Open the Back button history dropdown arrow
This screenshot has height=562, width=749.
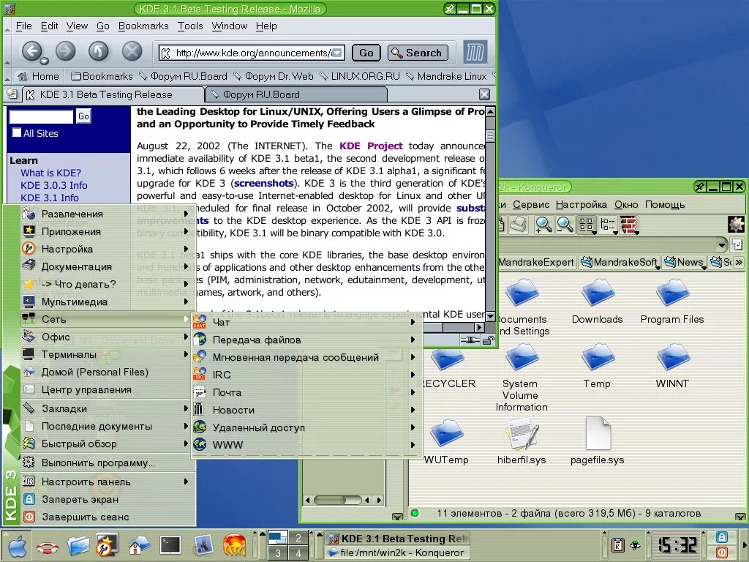pos(44,61)
